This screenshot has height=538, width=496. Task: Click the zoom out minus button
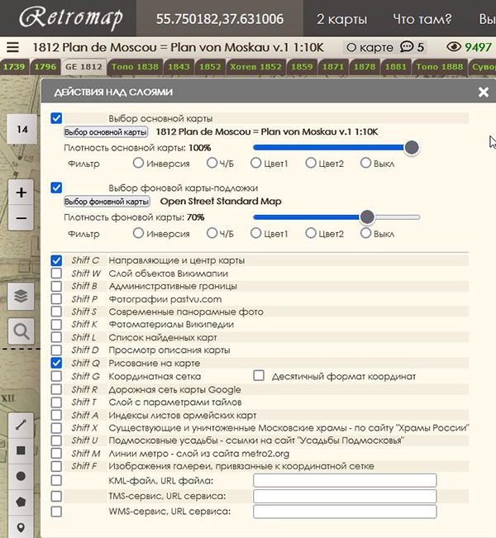point(21,218)
